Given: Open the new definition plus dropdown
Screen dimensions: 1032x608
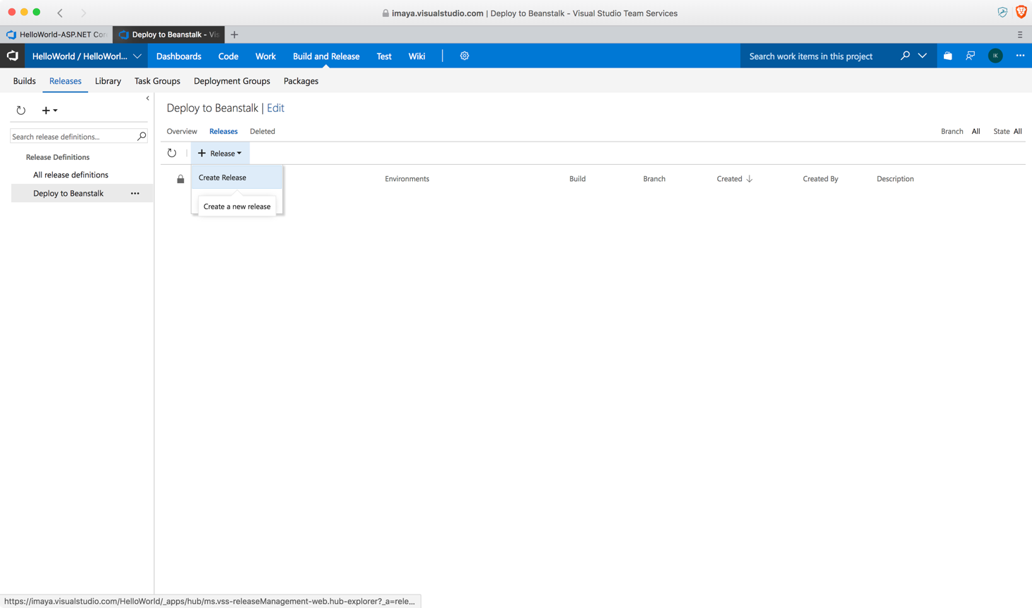Looking at the screenshot, I should click(x=49, y=110).
